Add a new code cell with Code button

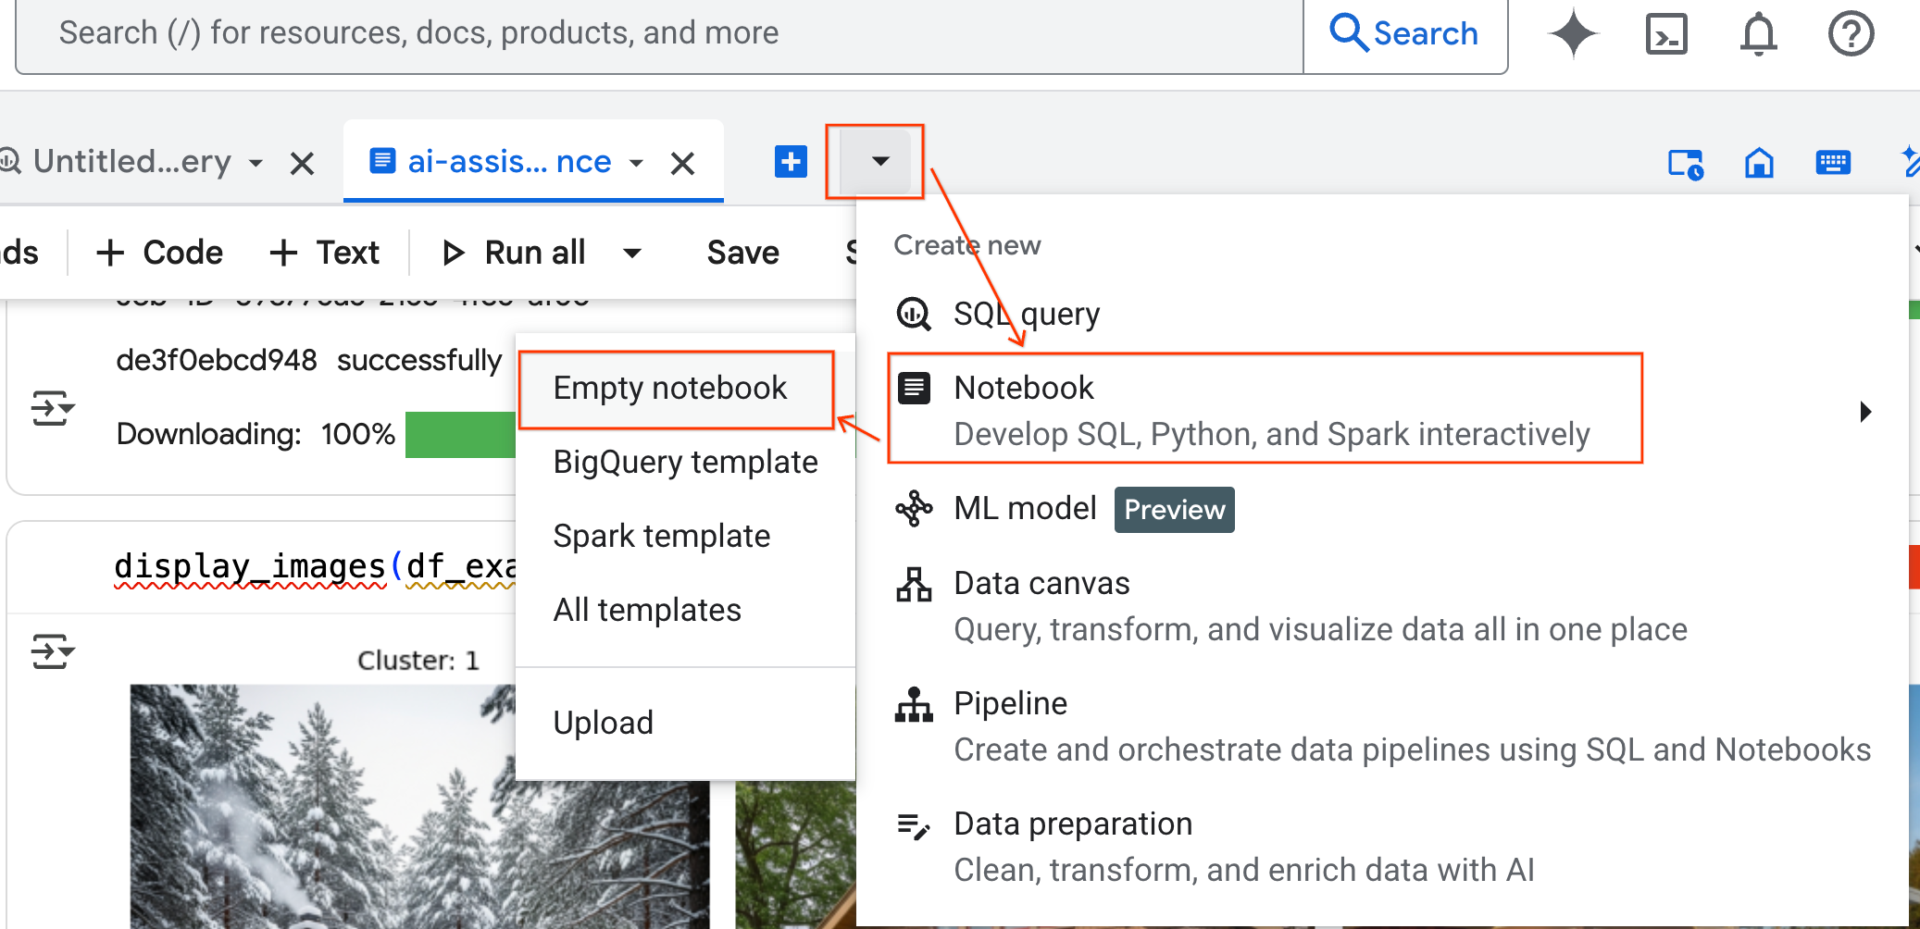tap(157, 252)
